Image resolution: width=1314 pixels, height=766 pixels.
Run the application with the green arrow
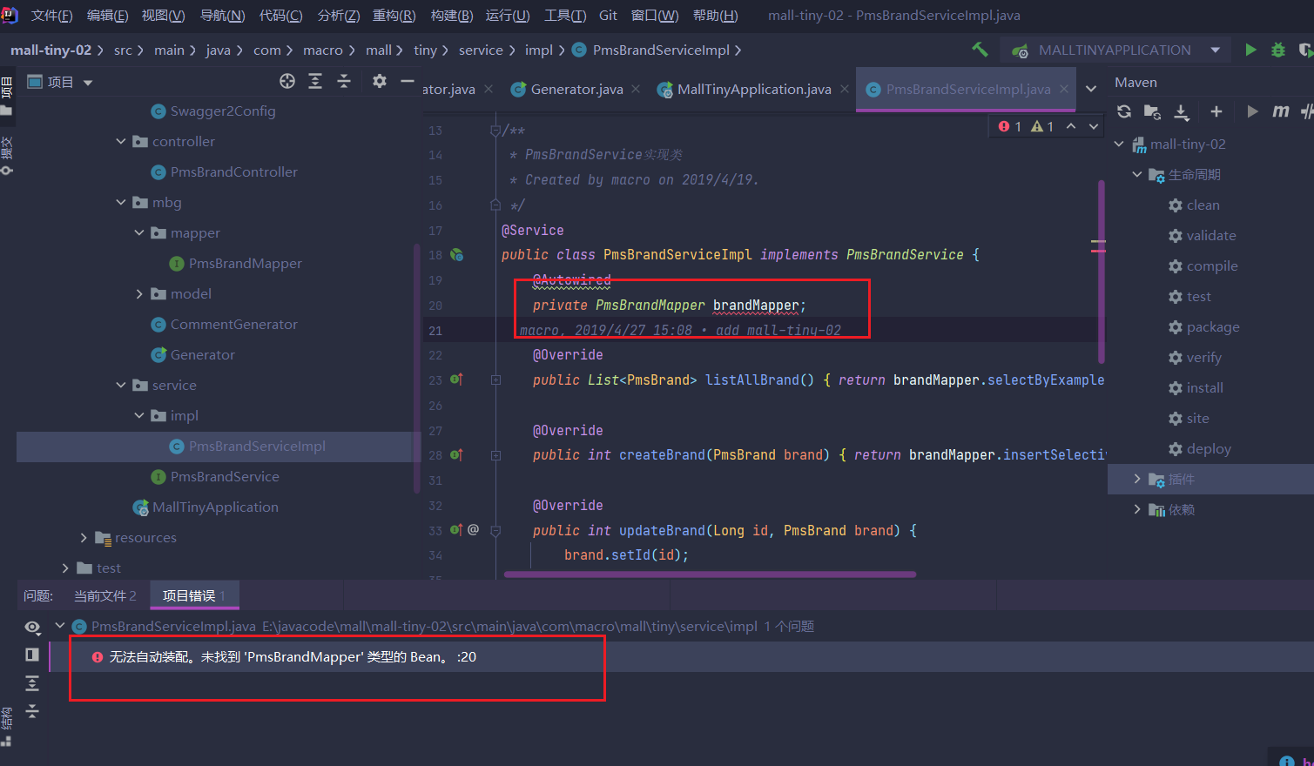coord(1250,50)
